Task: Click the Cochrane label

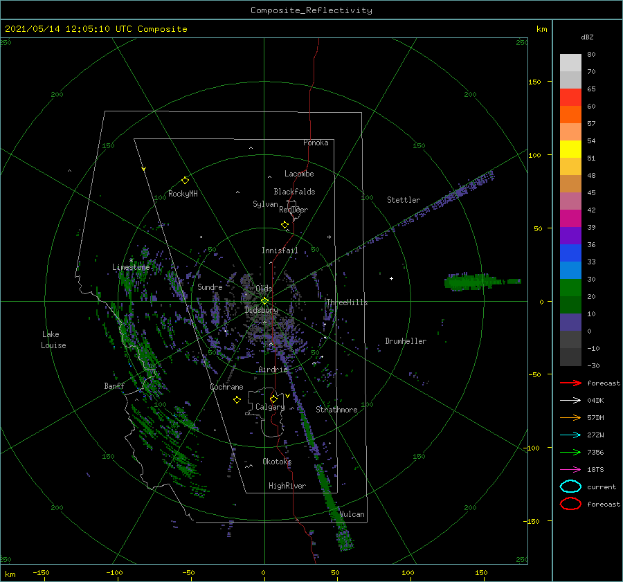Action: (226, 387)
